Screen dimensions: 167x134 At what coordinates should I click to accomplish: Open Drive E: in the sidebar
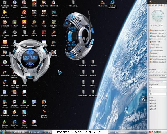tap(153, 106)
